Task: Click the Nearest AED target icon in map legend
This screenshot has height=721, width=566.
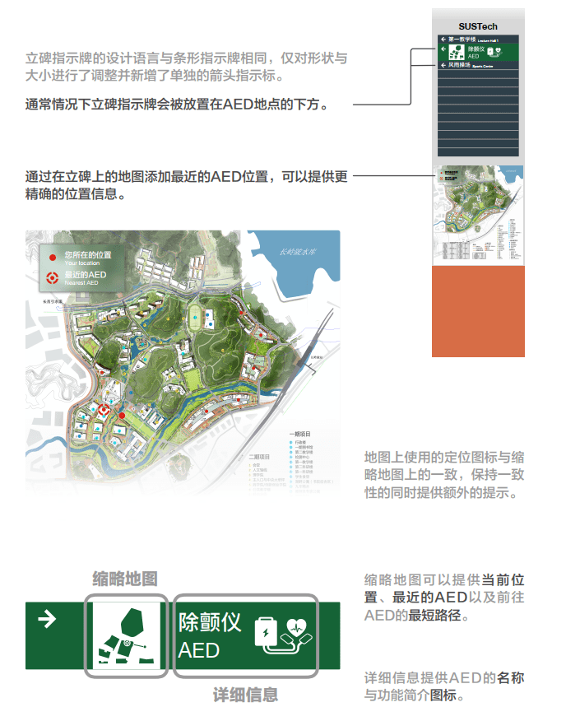Action: (53, 277)
